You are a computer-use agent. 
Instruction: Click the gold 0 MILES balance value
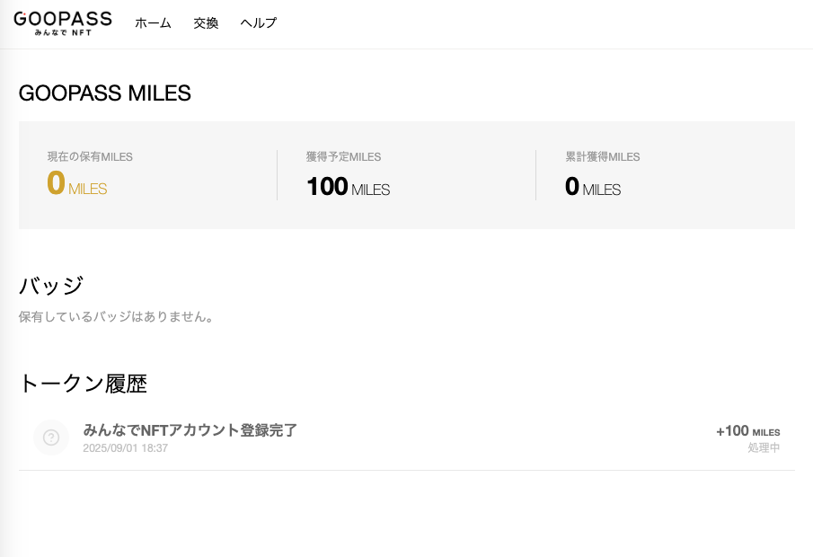click(x=76, y=184)
